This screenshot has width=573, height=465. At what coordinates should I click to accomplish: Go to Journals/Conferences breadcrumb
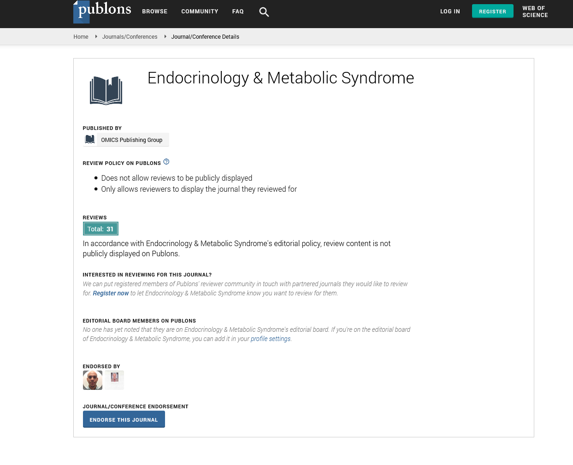[x=130, y=37]
